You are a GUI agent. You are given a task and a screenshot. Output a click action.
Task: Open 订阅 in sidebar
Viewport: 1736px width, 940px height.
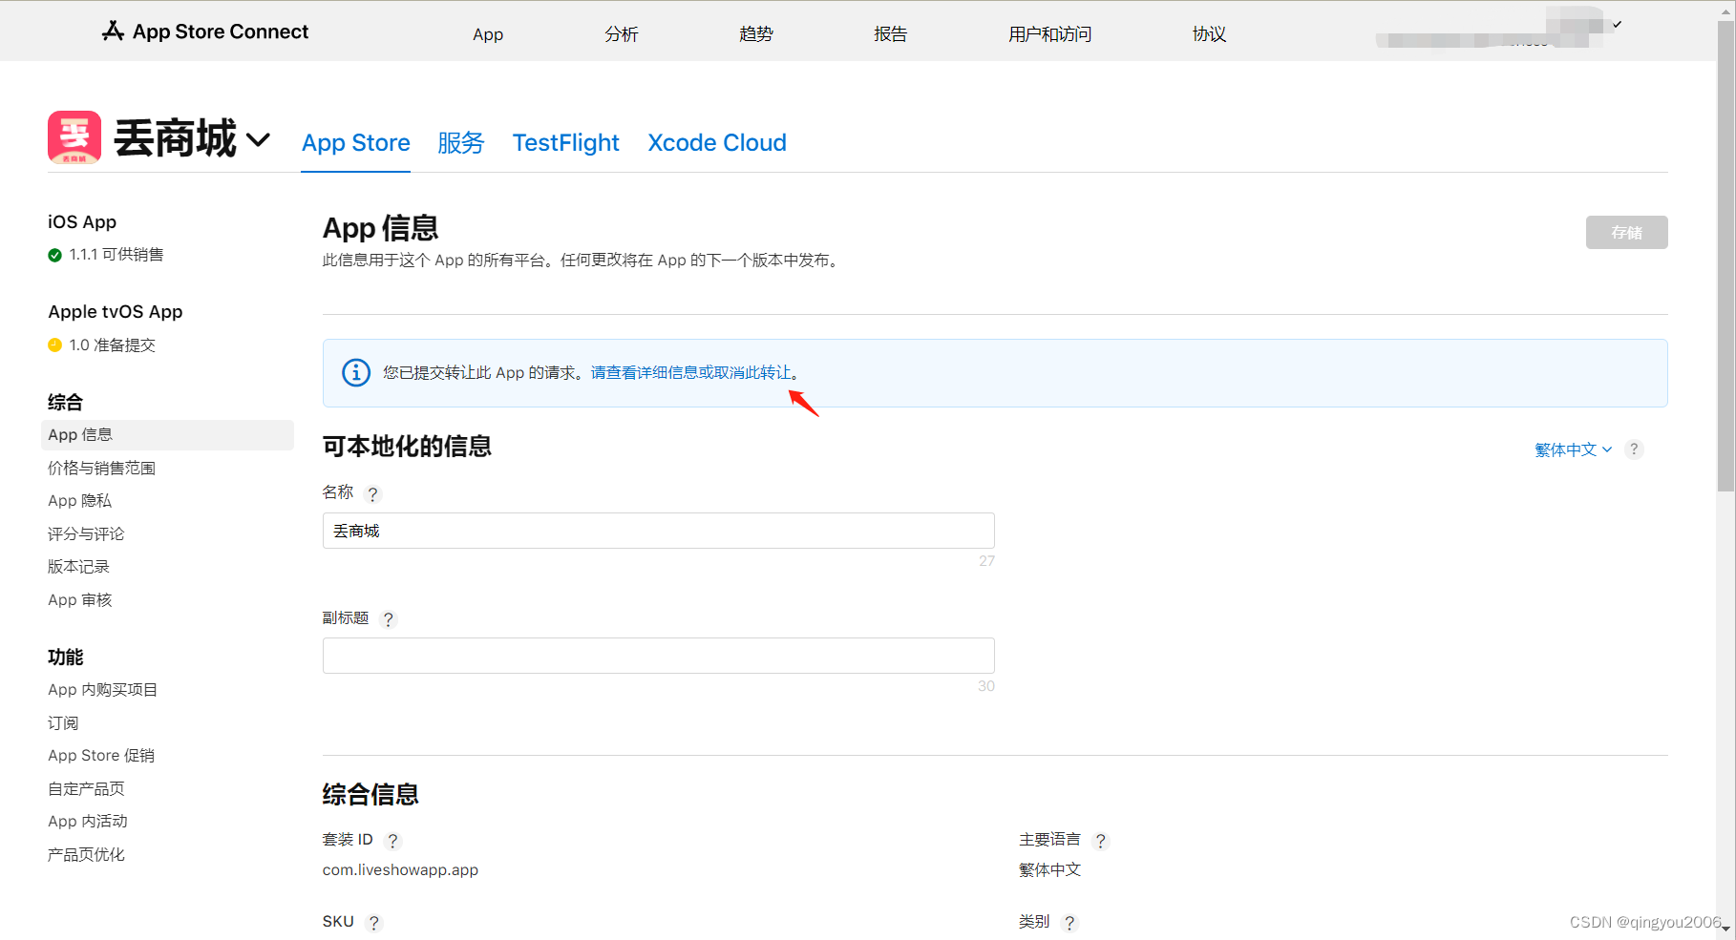click(x=63, y=723)
